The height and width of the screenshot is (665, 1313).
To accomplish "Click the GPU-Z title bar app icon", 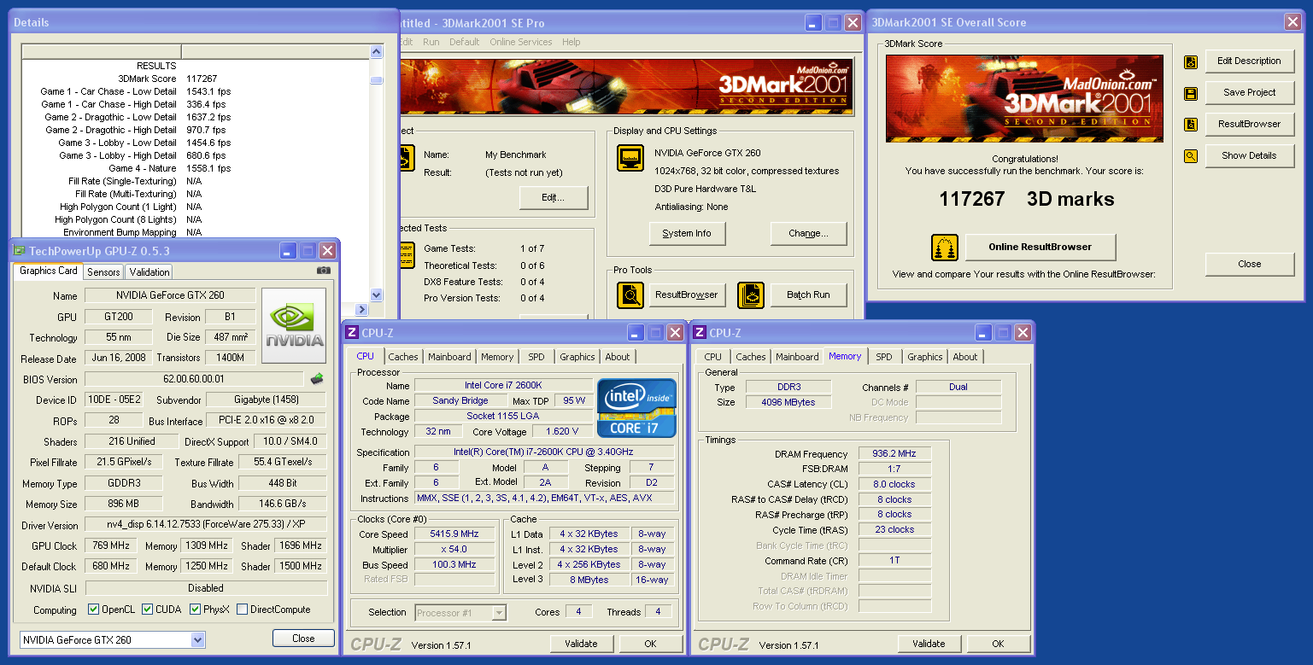I will (20, 250).
